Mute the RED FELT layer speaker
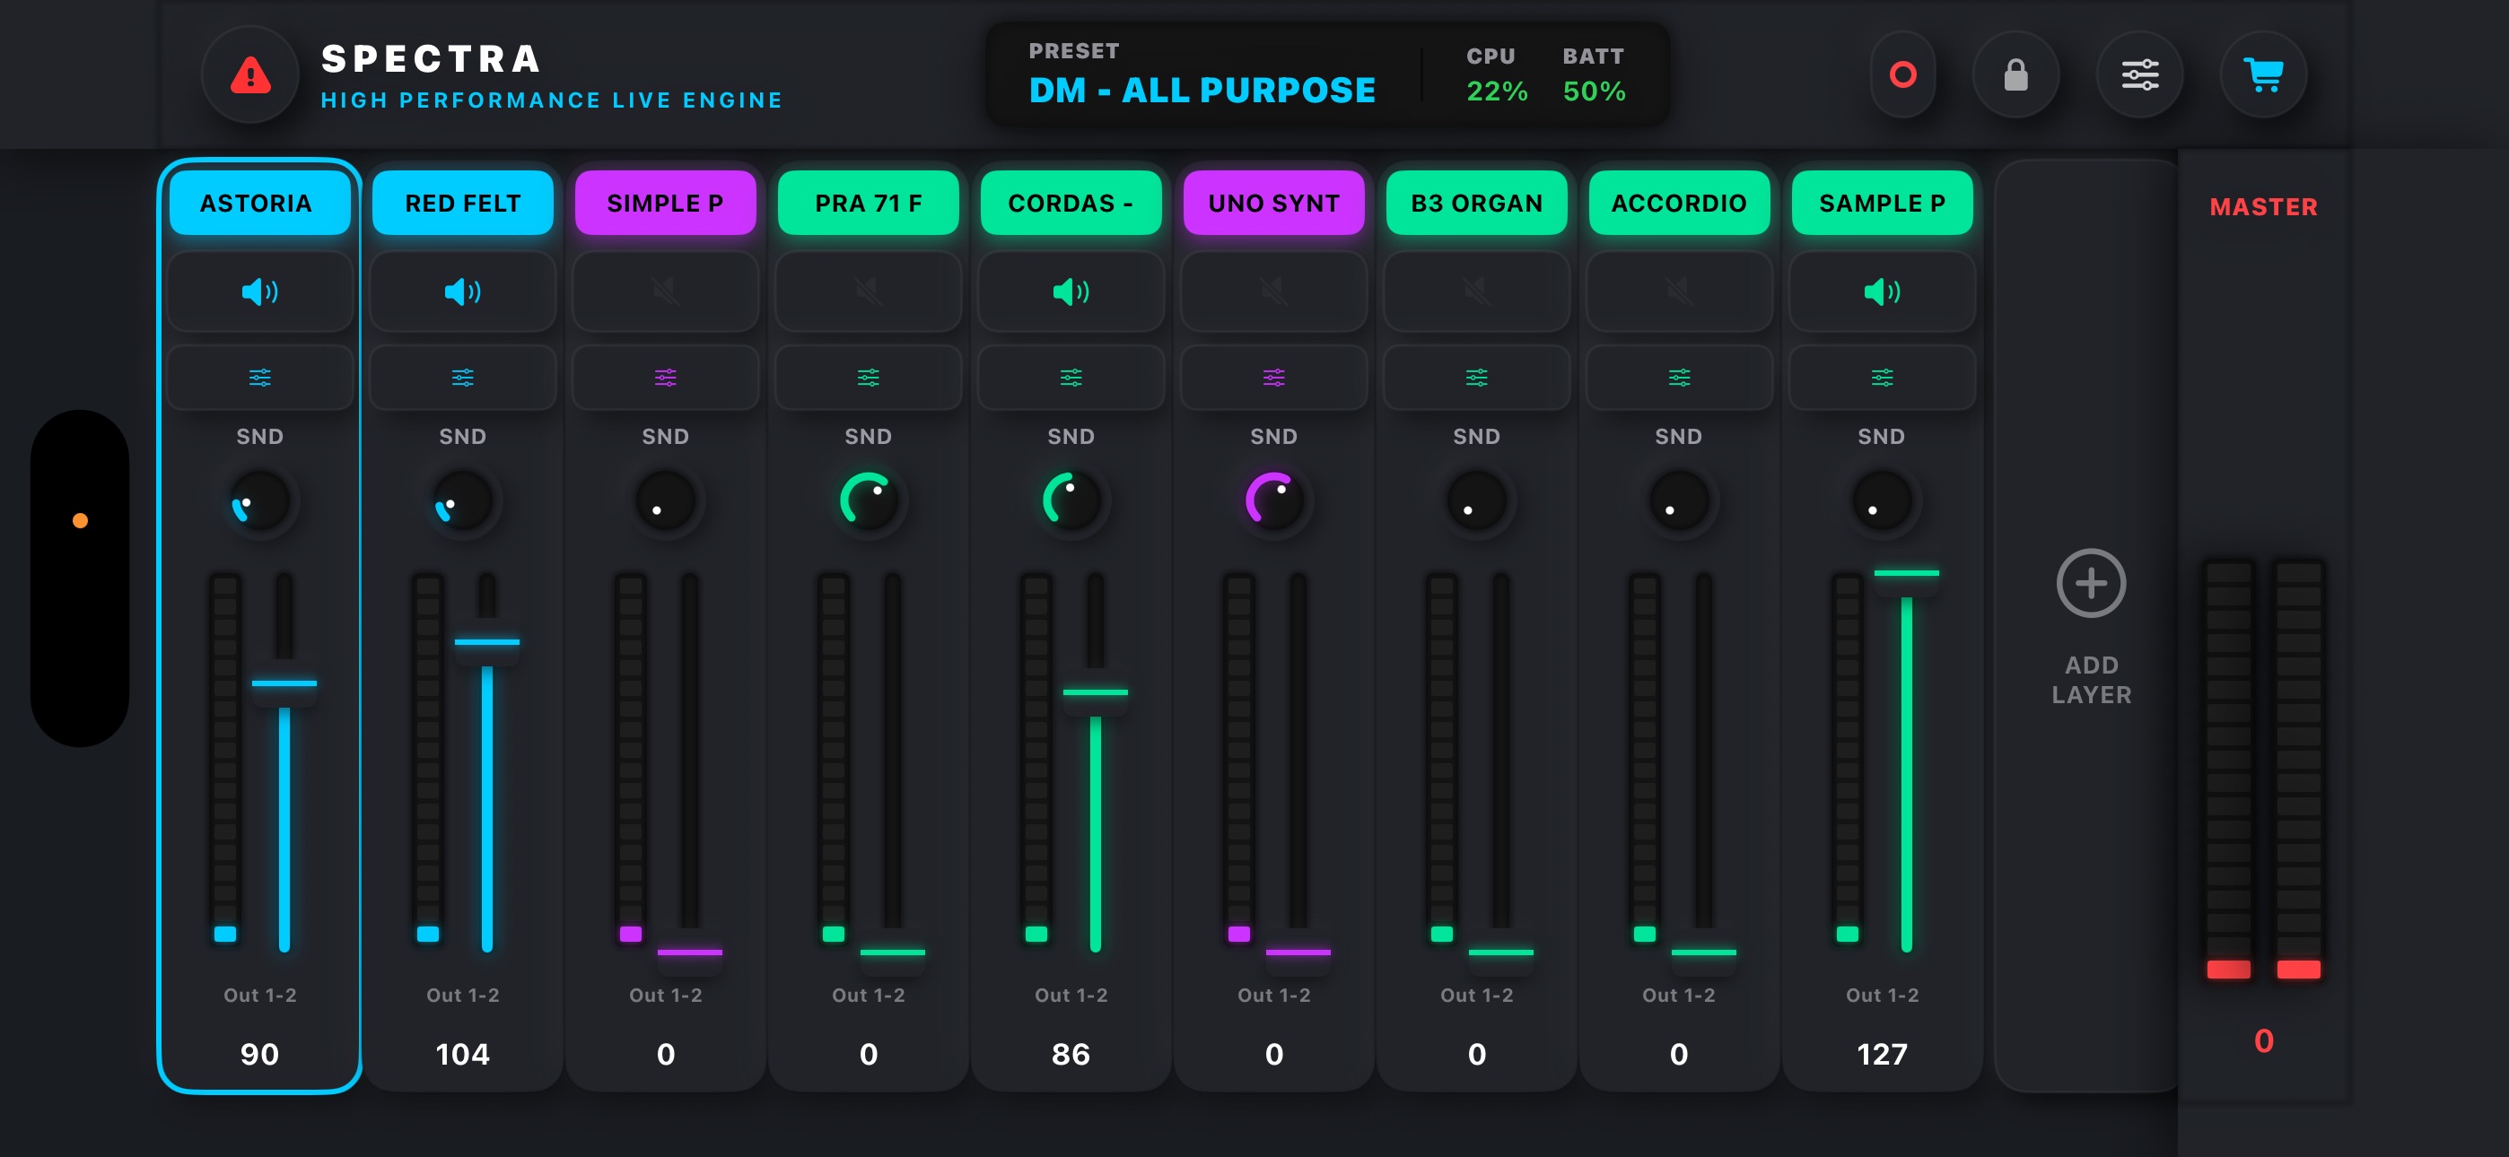 click(x=463, y=291)
